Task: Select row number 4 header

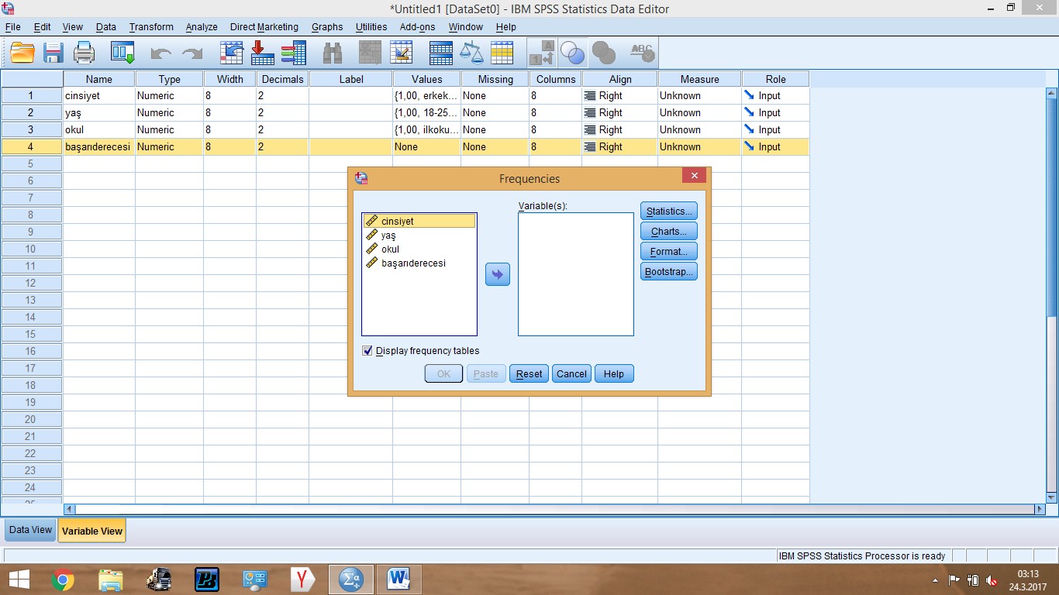Action: click(x=31, y=147)
